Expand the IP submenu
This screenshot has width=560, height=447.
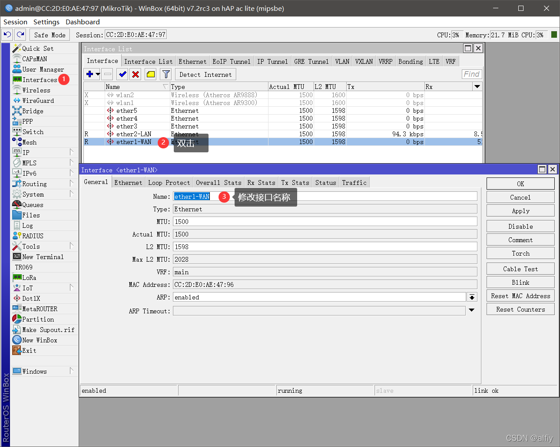[x=72, y=152]
